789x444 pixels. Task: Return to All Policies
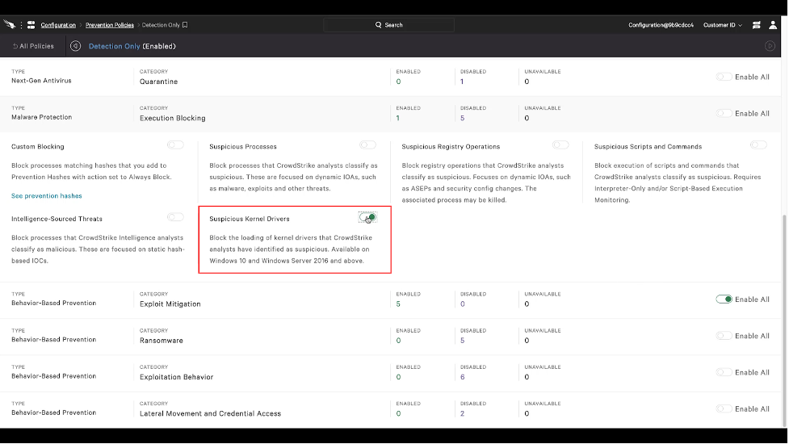[x=33, y=46]
